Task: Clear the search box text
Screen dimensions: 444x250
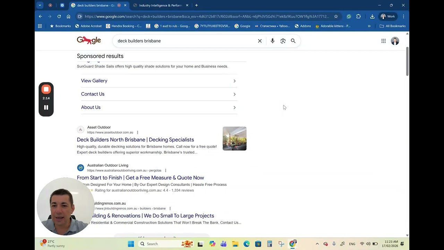Action: pyautogui.click(x=260, y=41)
